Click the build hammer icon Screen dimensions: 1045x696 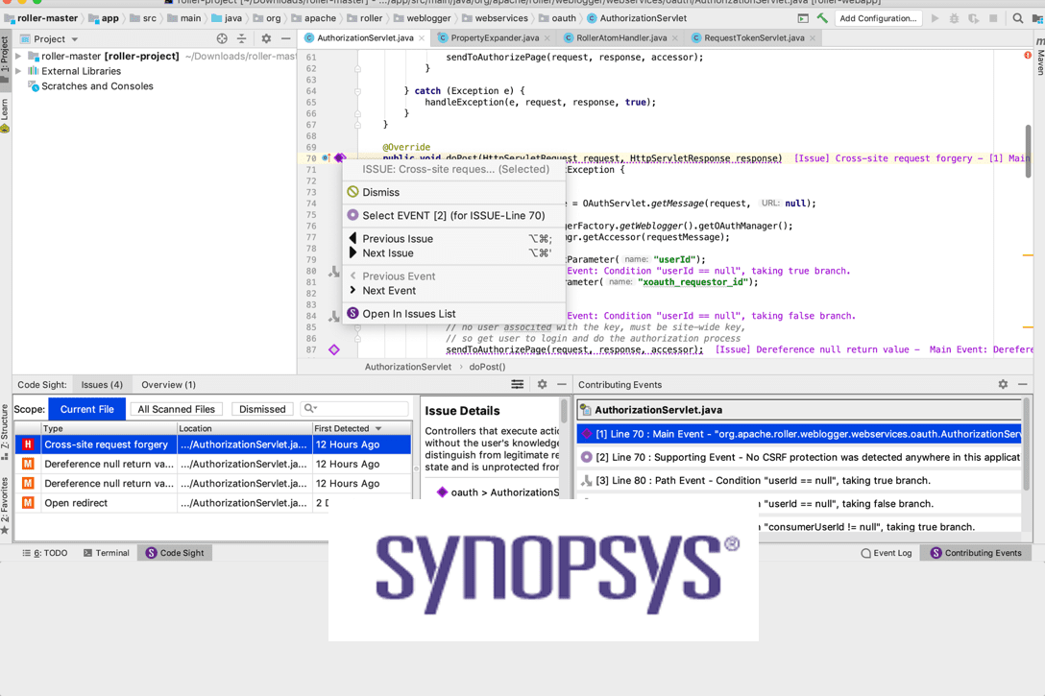tap(822, 18)
